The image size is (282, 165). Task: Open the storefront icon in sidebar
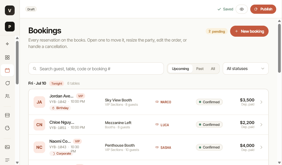click(7, 115)
